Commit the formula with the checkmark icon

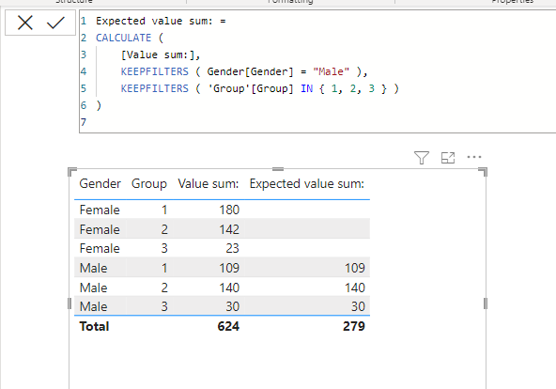(55, 23)
